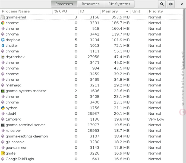Select the kded4 process name
Image resolution: width=186 pixels, height=163 pixels.
(x=11, y=114)
